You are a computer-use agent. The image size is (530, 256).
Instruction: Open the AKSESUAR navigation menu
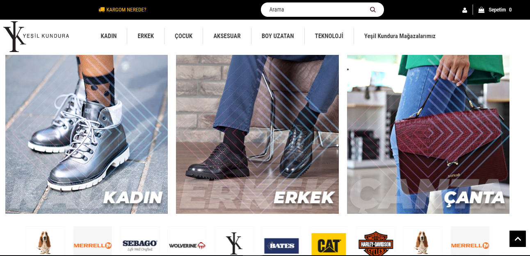coord(227,36)
